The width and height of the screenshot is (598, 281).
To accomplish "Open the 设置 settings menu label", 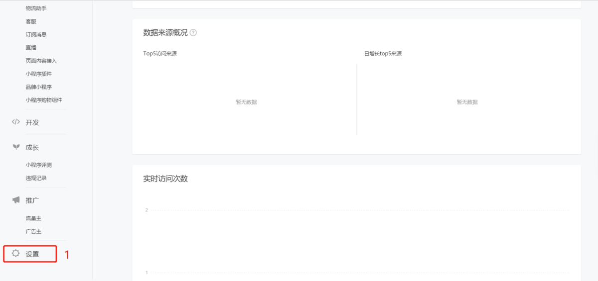I will click(x=32, y=254).
